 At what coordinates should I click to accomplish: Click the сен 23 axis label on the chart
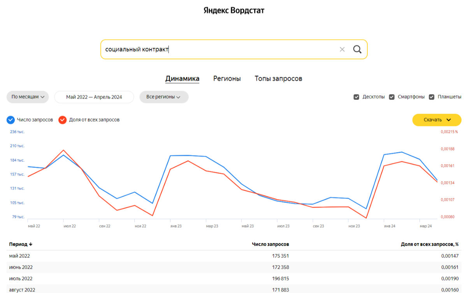(x=319, y=226)
